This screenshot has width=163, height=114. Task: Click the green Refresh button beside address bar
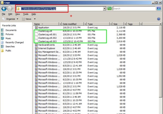(109, 8)
